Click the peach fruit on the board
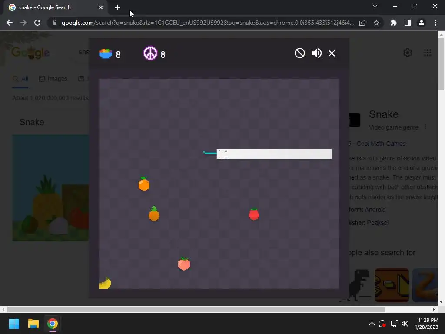The height and width of the screenshot is (334, 445). [x=184, y=264]
